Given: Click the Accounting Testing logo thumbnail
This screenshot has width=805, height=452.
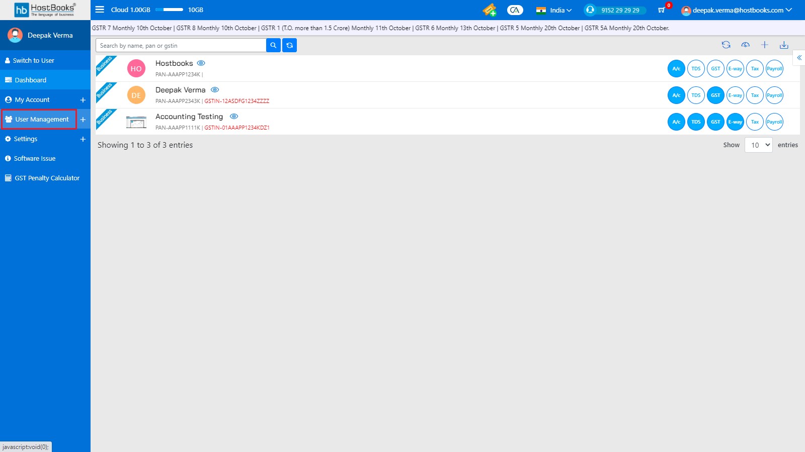Looking at the screenshot, I should tap(136, 122).
